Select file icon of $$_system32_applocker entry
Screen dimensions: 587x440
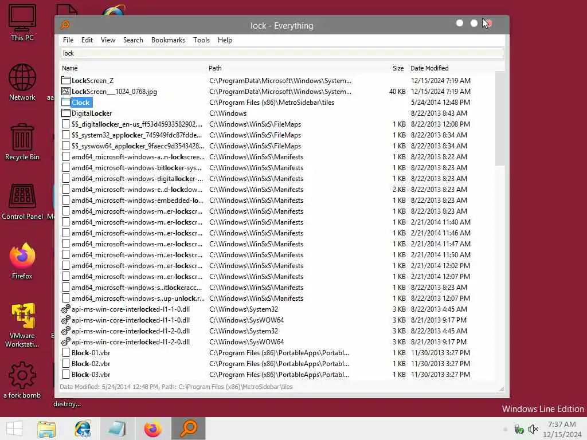pyautogui.click(x=66, y=135)
